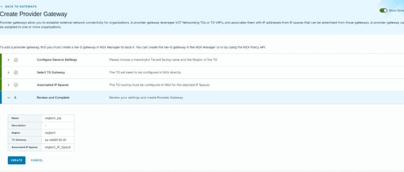
Task: Click the sa-wld01-t0-01 T0 Gateway value
Action: 56,140
